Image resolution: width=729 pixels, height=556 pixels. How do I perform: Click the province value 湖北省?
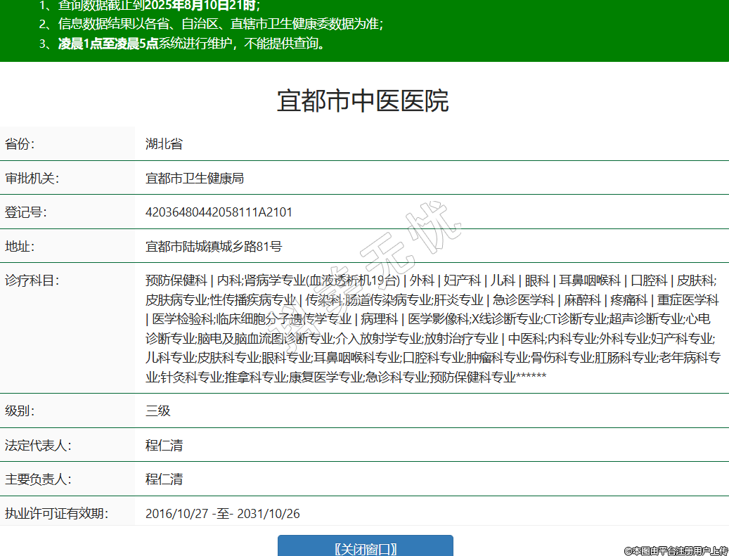[164, 144]
